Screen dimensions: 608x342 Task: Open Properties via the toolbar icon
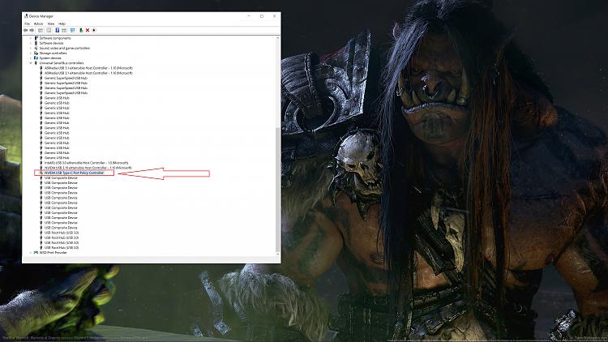tap(49, 30)
